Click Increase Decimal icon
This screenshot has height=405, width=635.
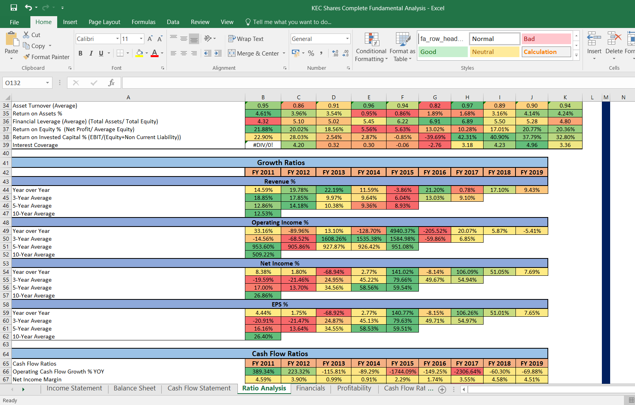tap(335, 53)
